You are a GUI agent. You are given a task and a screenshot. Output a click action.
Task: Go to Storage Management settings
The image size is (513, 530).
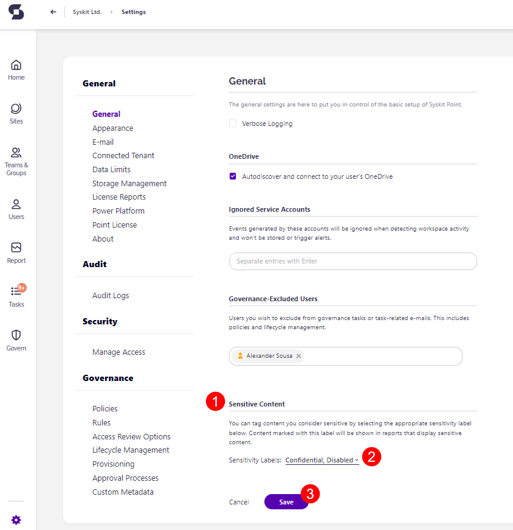point(129,183)
